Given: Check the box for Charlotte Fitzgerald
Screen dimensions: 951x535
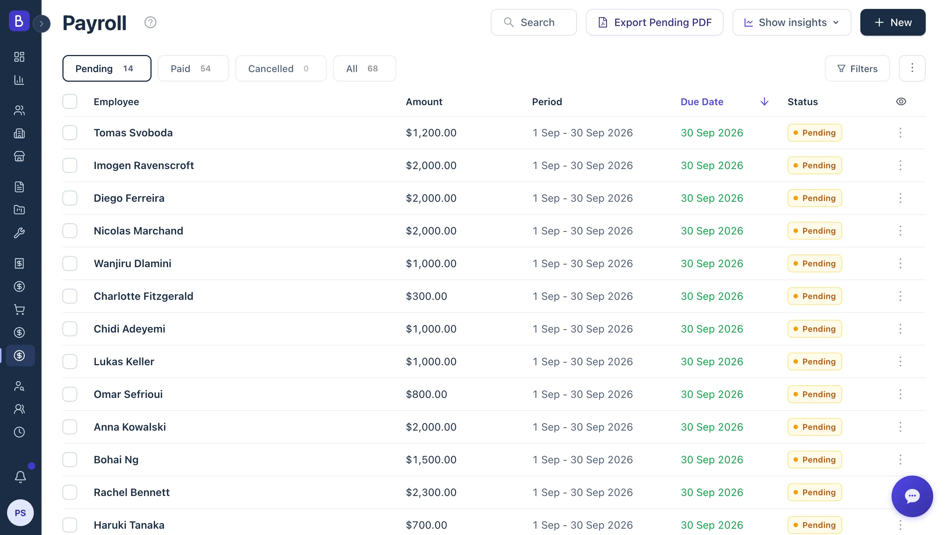Looking at the screenshot, I should pos(70,296).
